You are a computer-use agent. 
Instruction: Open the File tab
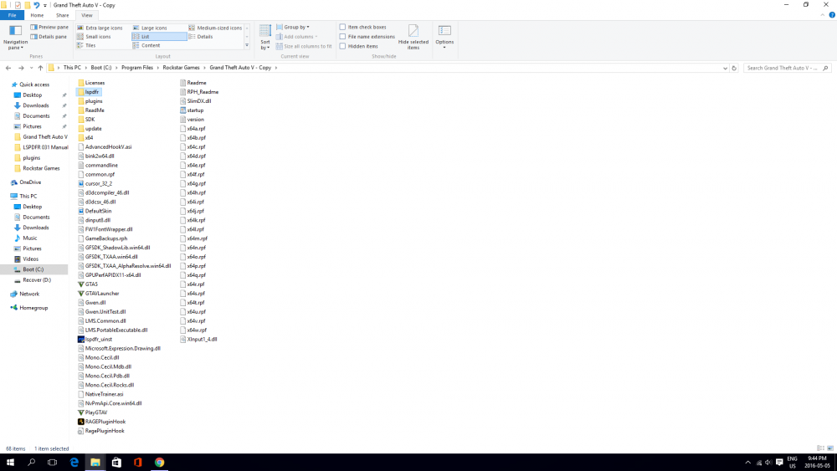(x=12, y=15)
